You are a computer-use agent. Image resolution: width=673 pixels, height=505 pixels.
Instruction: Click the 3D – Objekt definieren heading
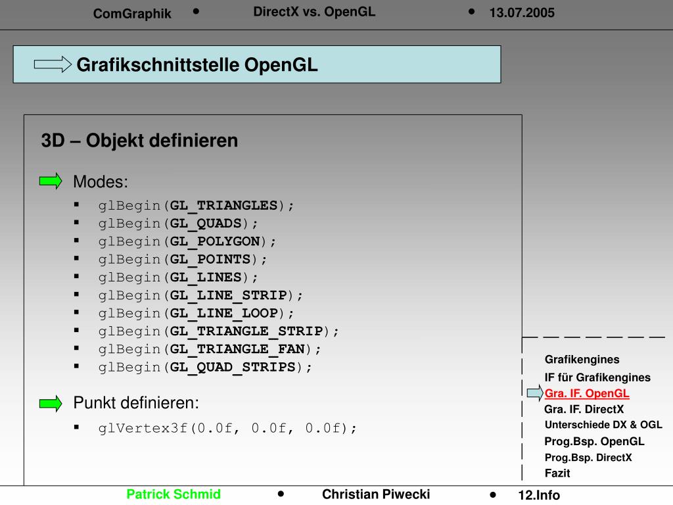click(139, 141)
